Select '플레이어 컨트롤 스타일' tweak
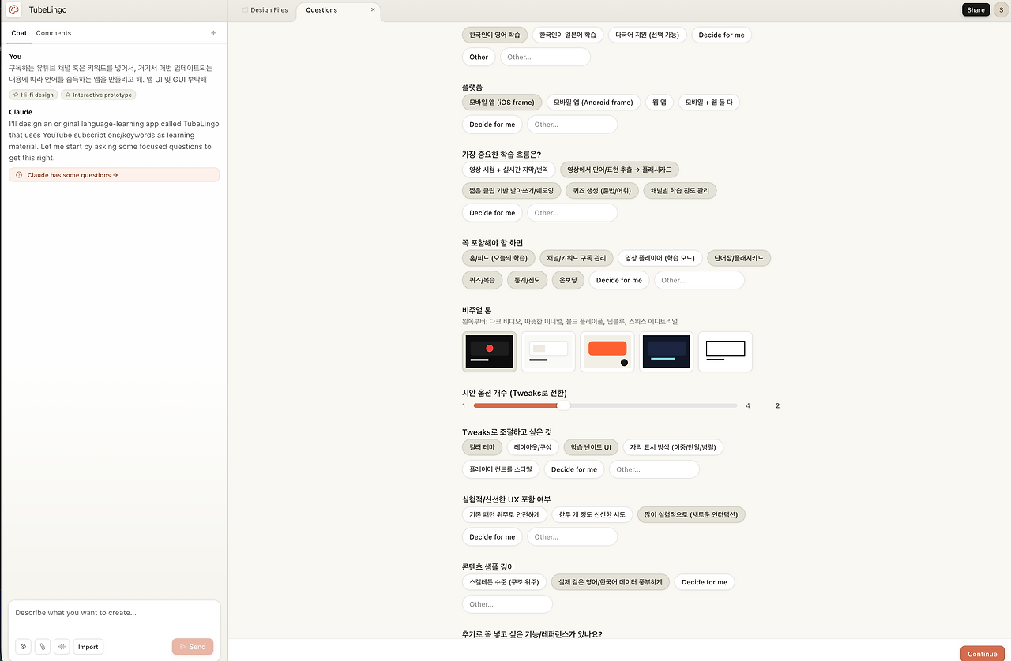This screenshot has height=661, width=1011. (501, 469)
